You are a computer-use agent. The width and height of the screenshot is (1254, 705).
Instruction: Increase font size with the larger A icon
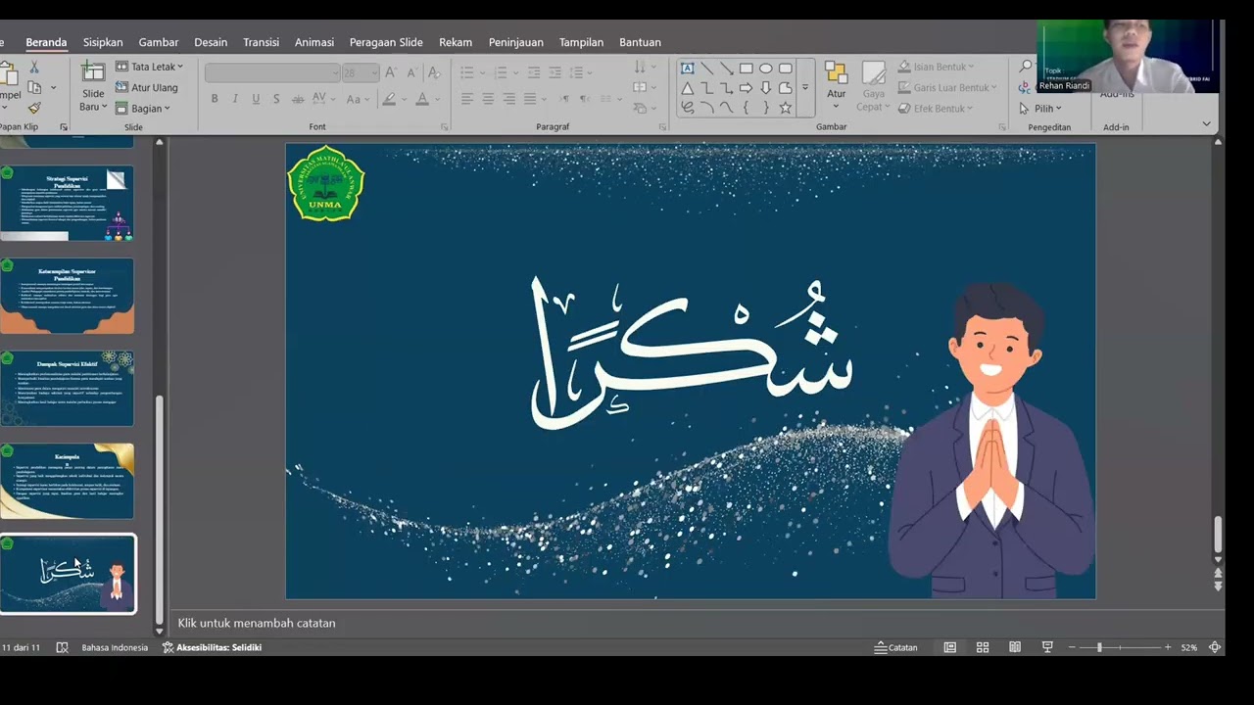pos(391,72)
